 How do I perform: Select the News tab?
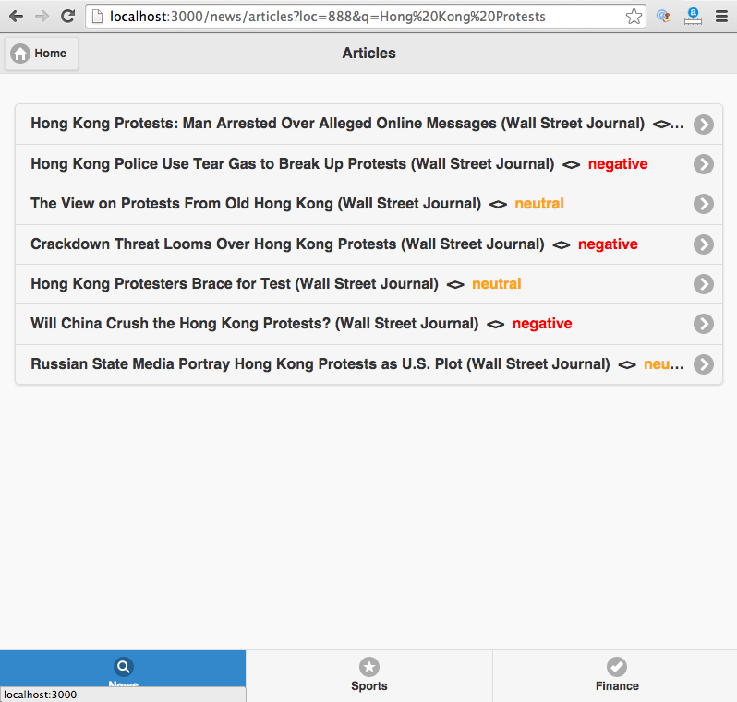click(x=123, y=669)
